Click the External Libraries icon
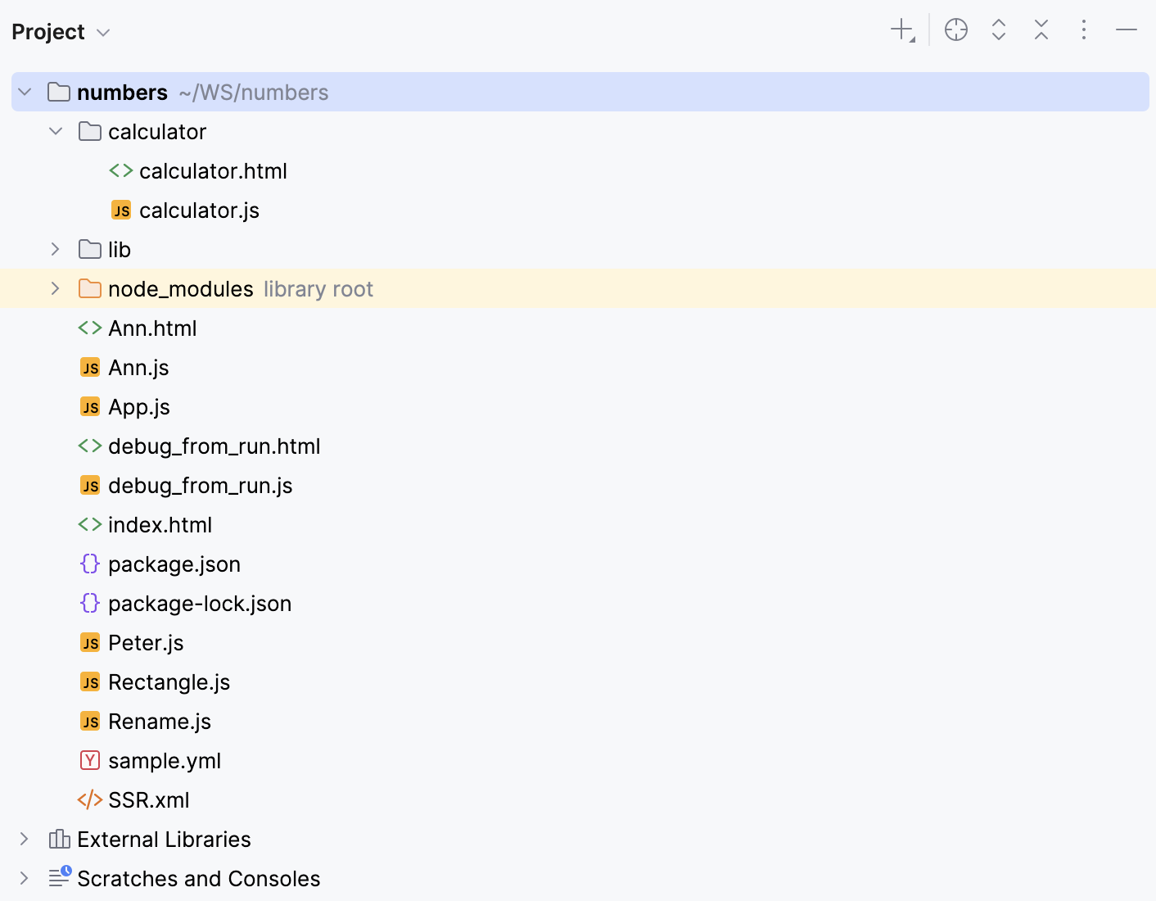The image size is (1156, 901). [58, 839]
